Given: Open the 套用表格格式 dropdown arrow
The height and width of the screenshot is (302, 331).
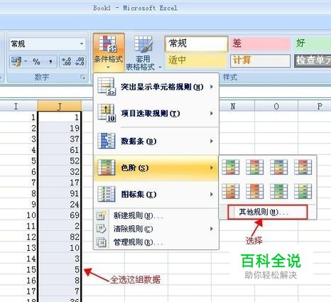Looking at the screenshot, I should tap(160, 68).
